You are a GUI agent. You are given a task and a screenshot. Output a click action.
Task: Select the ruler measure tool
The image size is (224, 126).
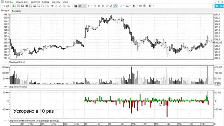[107, 6]
